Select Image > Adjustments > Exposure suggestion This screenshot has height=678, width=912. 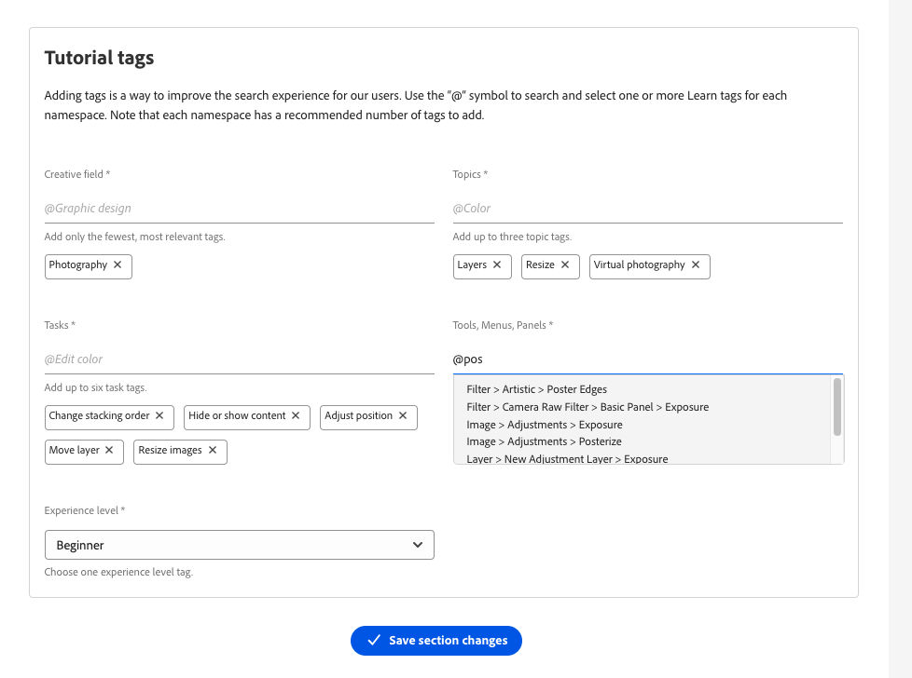pyautogui.click(x=544, y=425)
